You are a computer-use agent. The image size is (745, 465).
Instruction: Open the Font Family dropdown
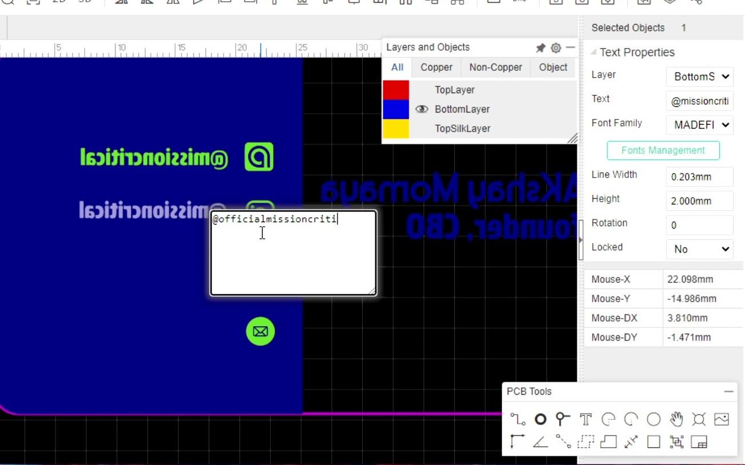point(700,125)
